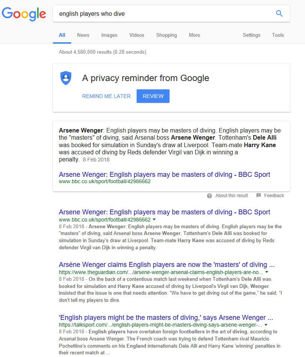The height and width of the screenshot is (357, 305).
Task: Click the theguardian.com green URL text
Action: point(161,272)
